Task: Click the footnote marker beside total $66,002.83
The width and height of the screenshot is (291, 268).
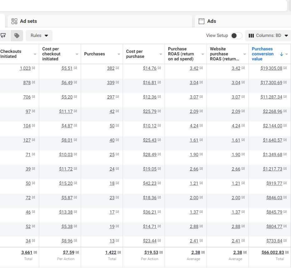Action: point(287,252)
